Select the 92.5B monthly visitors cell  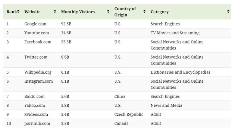(66, 24)
